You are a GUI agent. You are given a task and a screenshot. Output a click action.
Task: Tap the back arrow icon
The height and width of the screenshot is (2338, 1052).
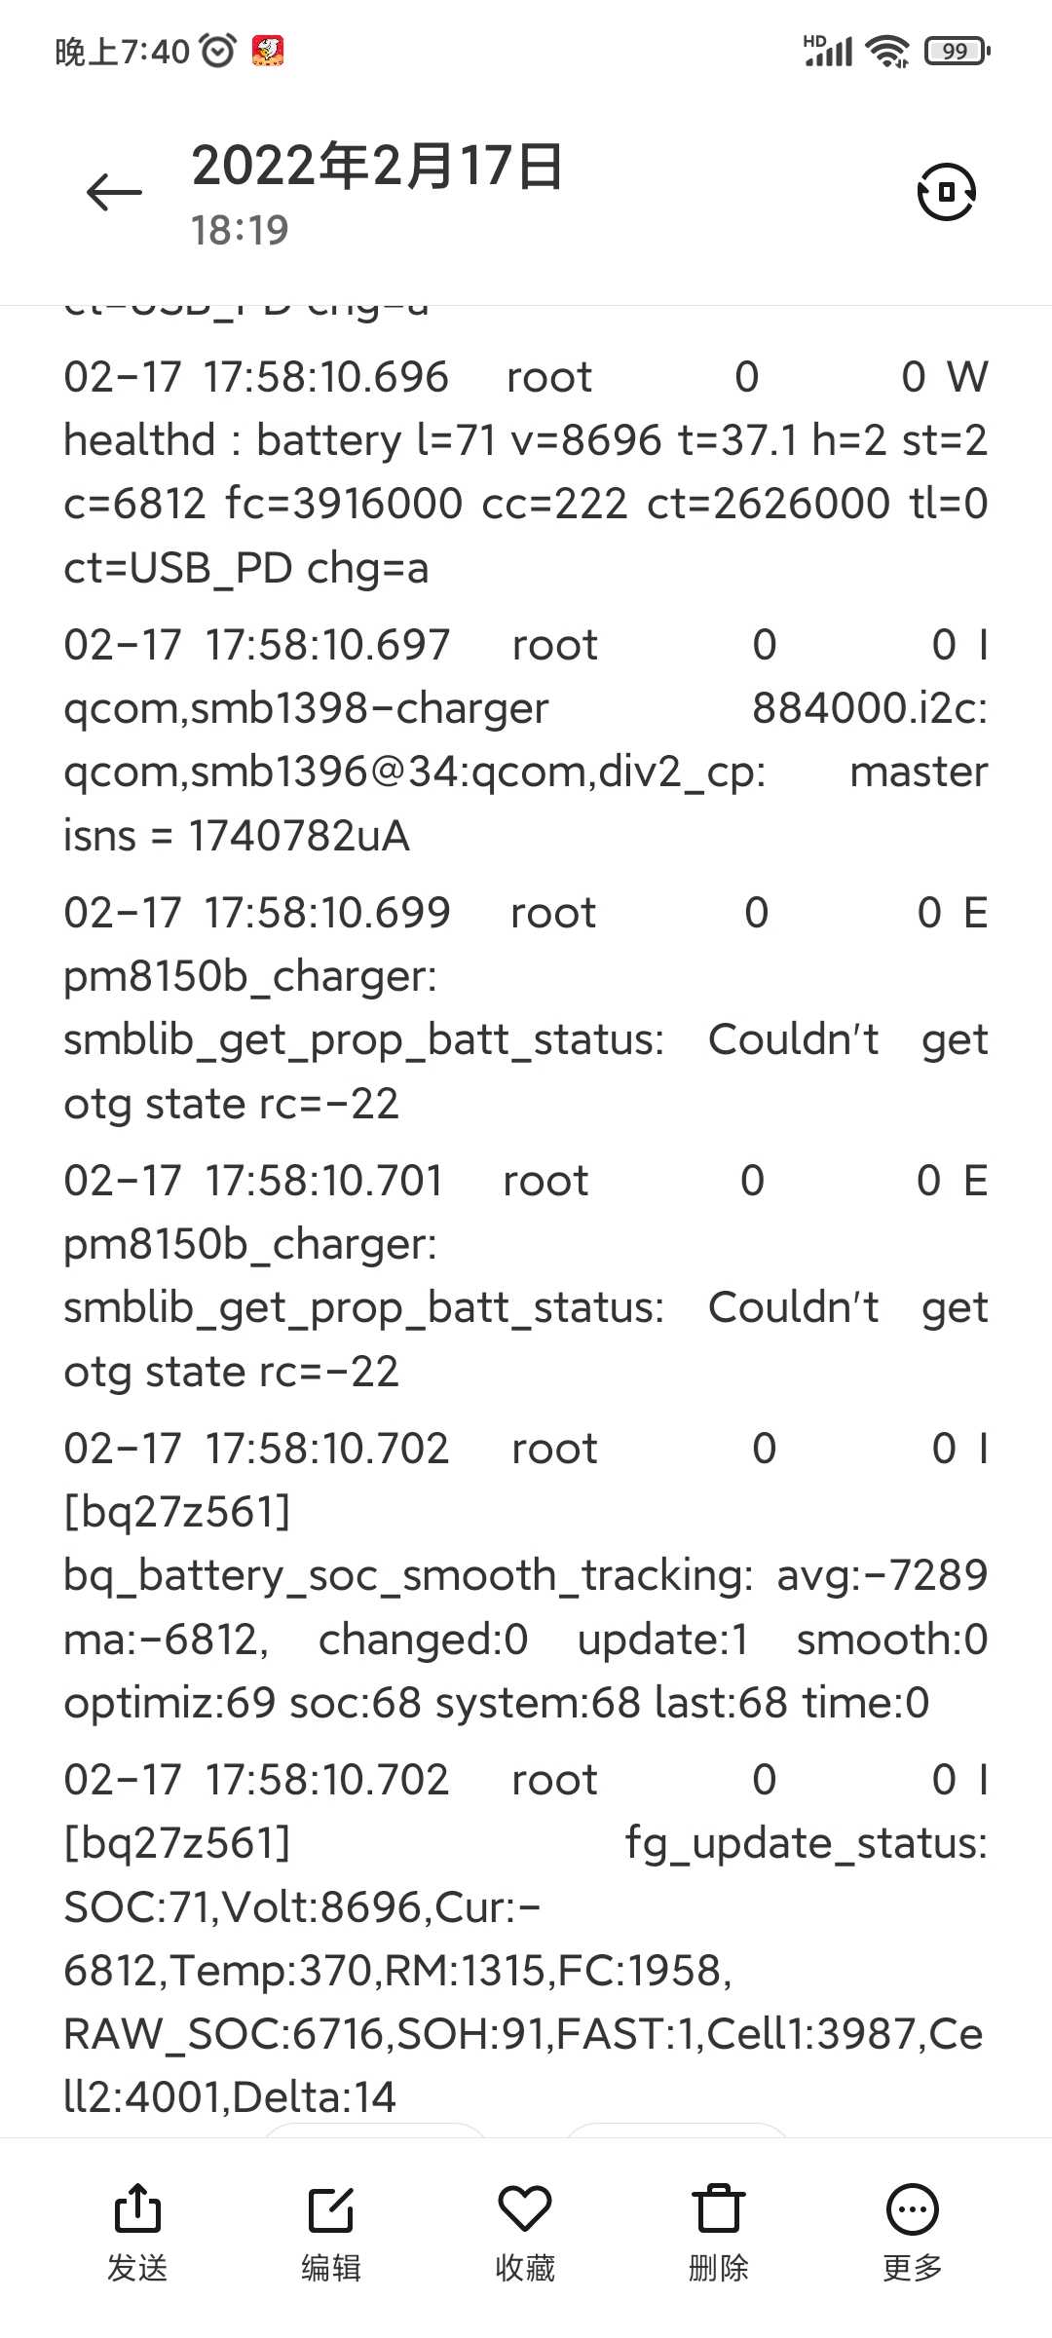[x=114, y=192]
